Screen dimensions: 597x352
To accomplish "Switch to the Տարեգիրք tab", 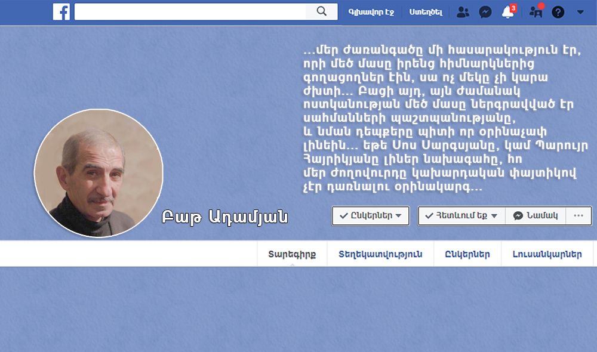I will point(292,254).
